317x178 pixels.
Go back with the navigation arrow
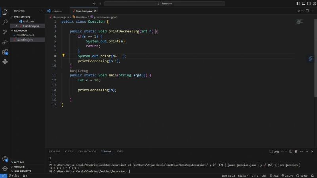pos(94,4)
